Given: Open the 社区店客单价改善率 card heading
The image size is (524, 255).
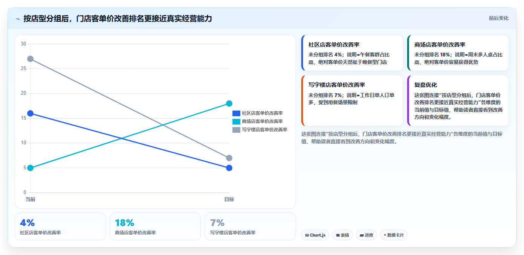Looking at the screenshot, I should click(334, 44).
